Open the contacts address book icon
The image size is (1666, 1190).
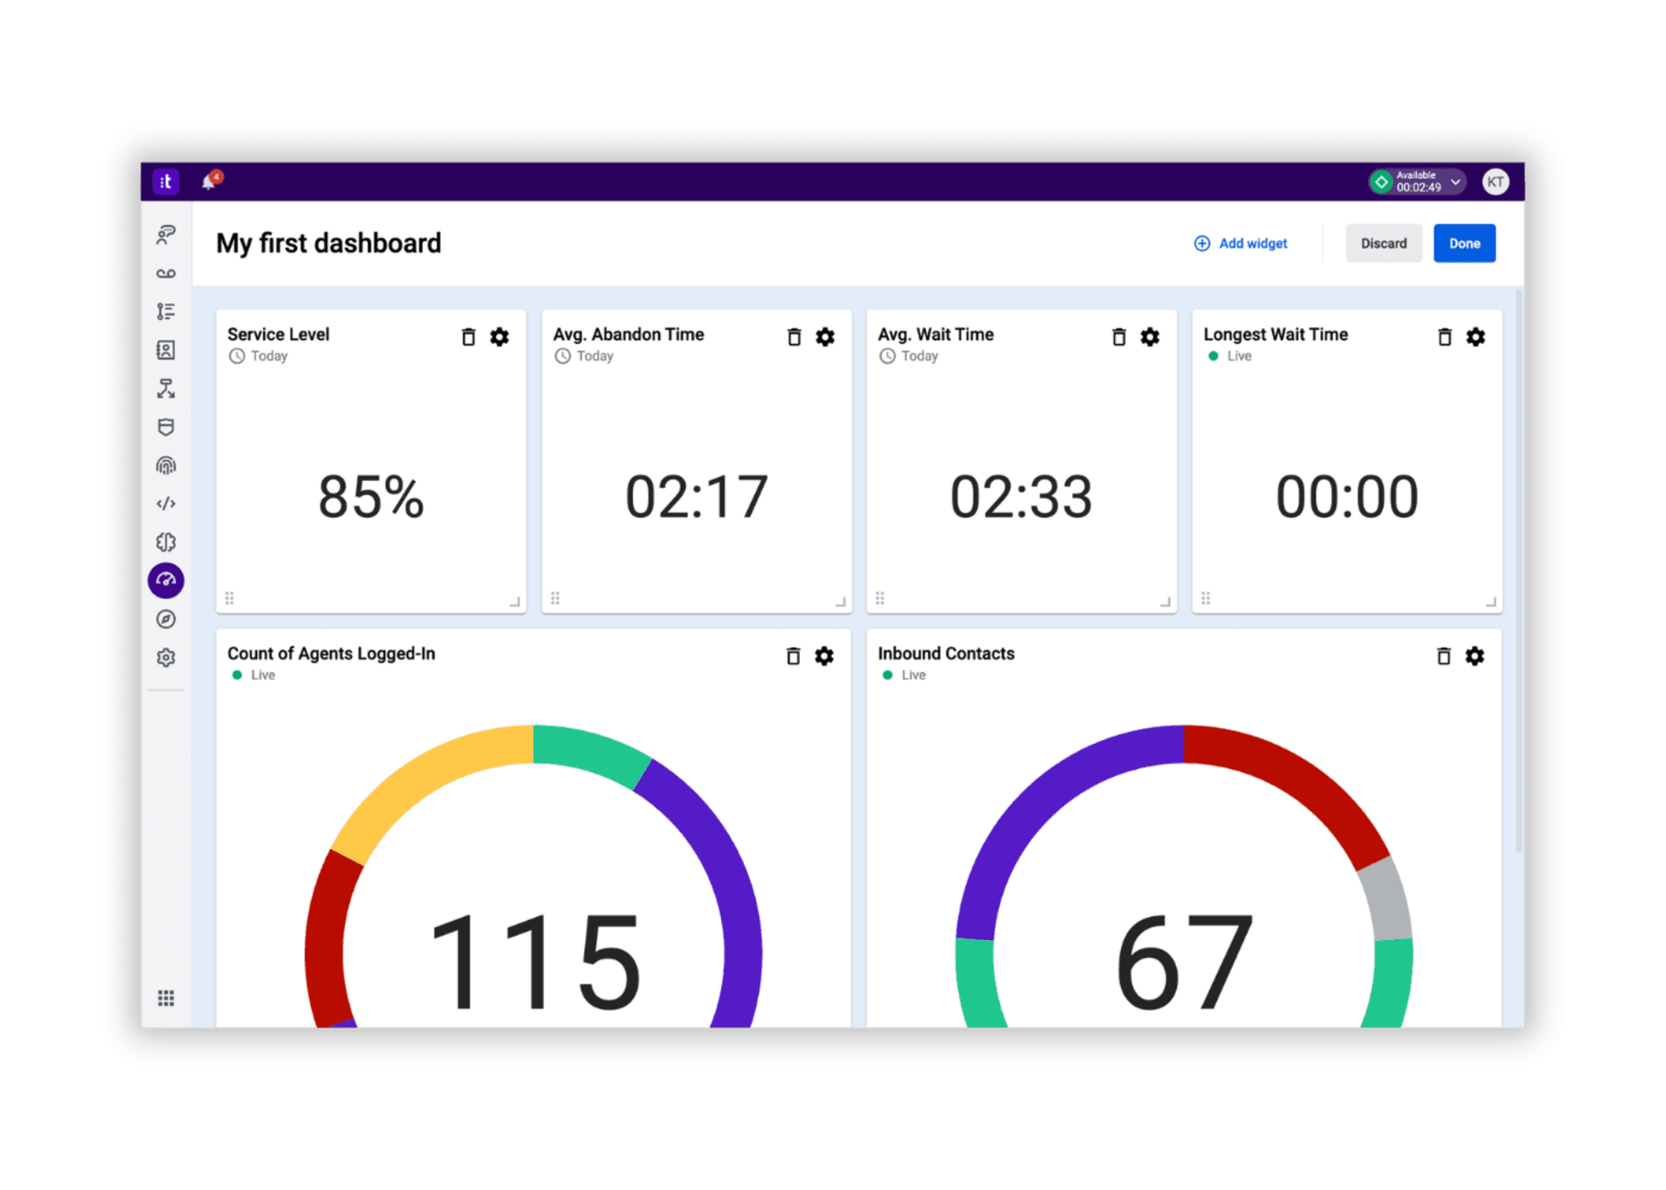[165, 349]
